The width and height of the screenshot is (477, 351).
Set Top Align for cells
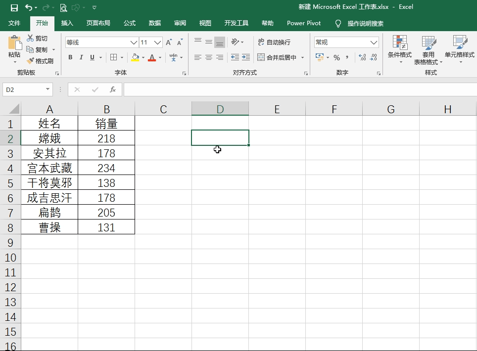point(198,42)
